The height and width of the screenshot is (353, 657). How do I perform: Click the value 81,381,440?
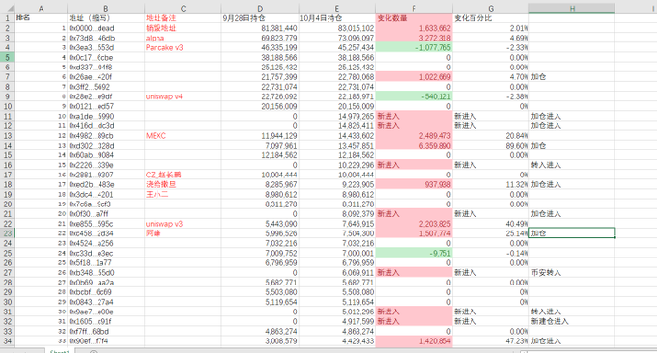click(260, 28)
